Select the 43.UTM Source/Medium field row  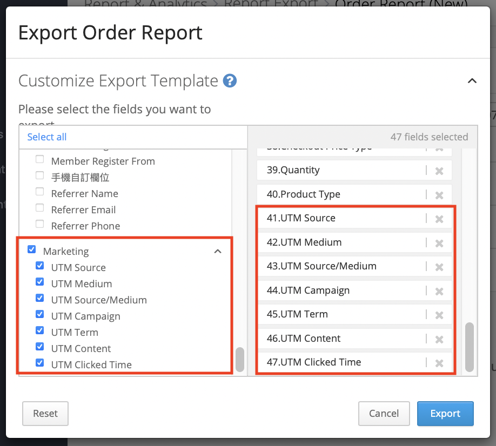point(340,266)
